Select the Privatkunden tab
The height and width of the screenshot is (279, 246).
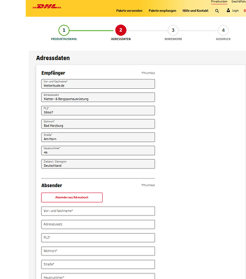click(x=219, y=2)
